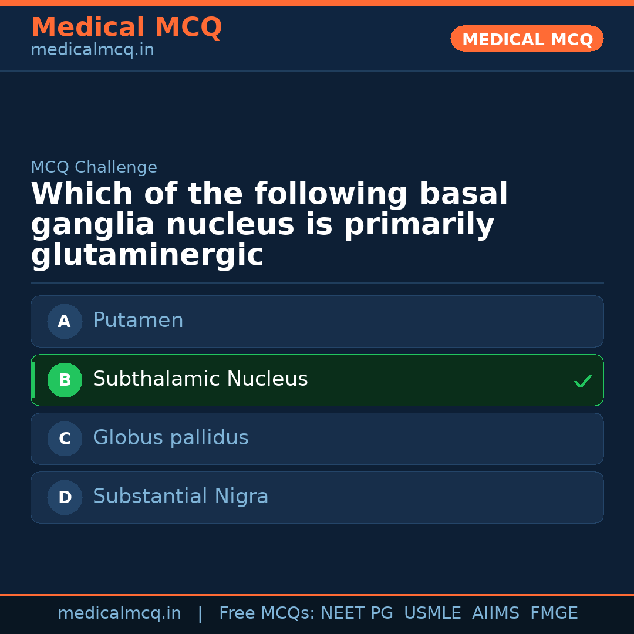
Task: Click the FMGE label in the footer
Action: (554, 613)
